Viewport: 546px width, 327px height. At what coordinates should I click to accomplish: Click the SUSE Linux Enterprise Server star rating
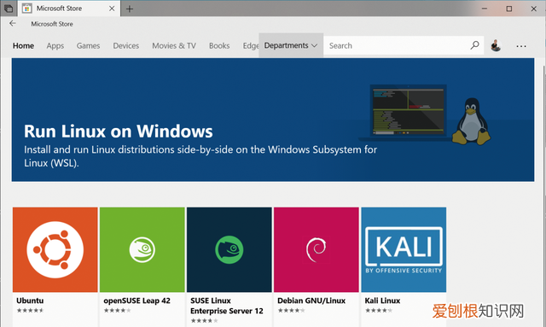tap(204, 321)
